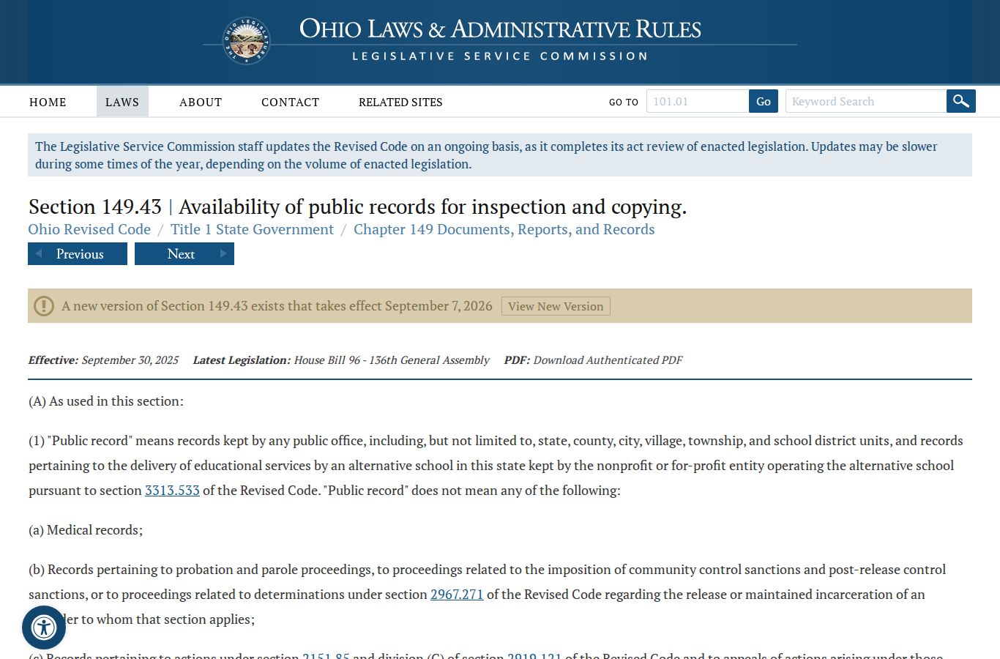The image size is (1000, 659).
Task: Open the Ohio Revised Code breadcrumb link
Action: coord(89,229)
